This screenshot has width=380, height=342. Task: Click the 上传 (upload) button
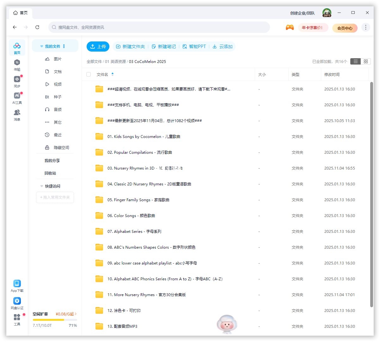tap(98, 46)
